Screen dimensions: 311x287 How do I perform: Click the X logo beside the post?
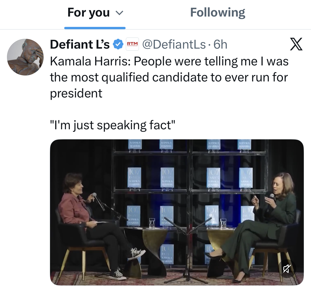[x=296, y=44]
